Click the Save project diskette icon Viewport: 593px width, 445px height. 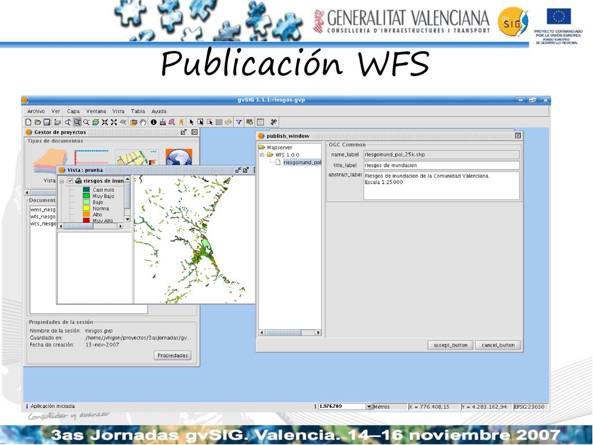(47, 122)
